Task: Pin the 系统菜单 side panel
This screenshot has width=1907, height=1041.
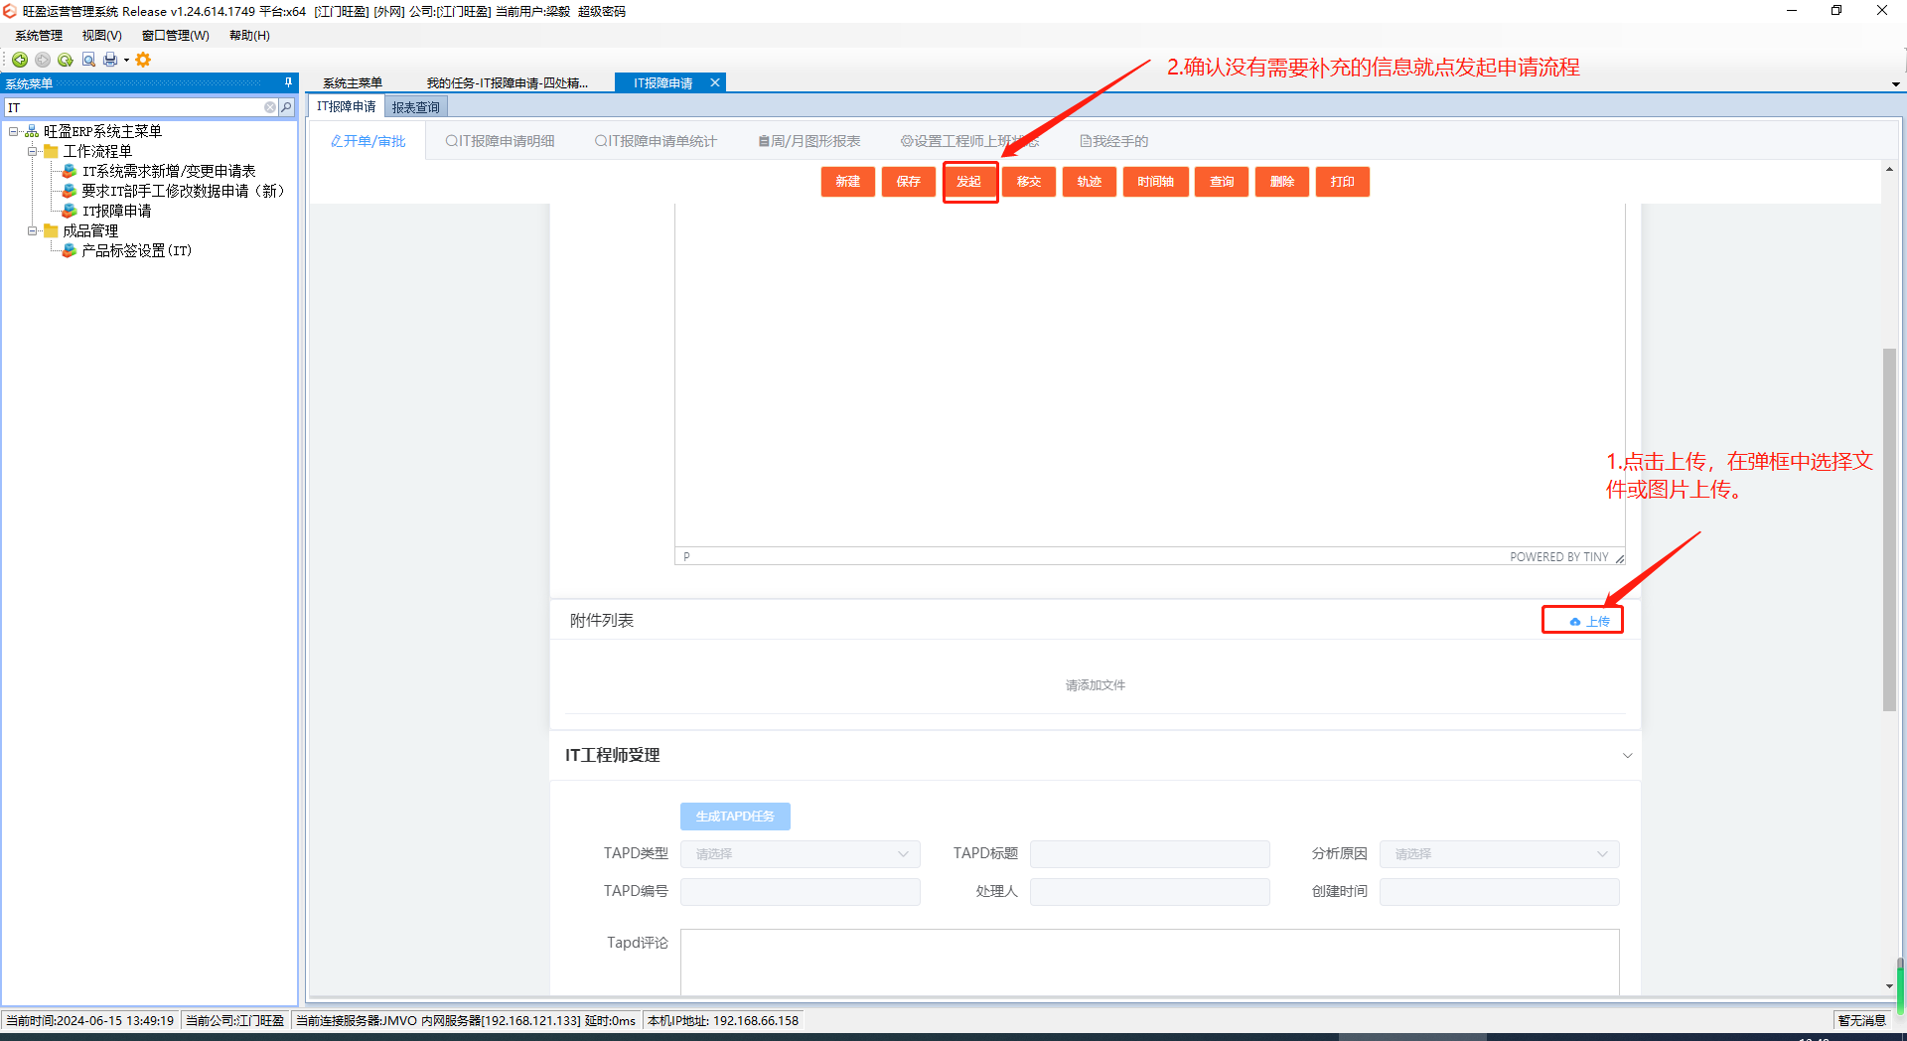Action: [x=288, y=82]
